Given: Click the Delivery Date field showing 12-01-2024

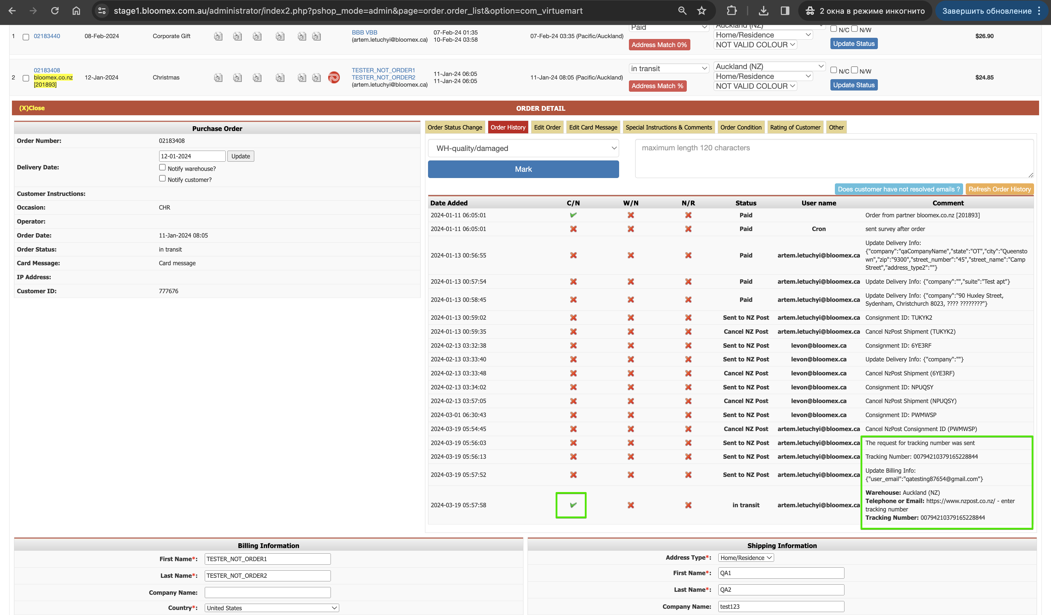Looking at the screenshot, I should point(192,156).
